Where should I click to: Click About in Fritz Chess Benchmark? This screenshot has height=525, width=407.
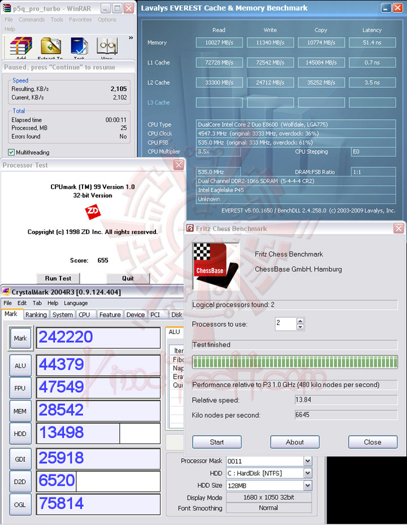295,442
